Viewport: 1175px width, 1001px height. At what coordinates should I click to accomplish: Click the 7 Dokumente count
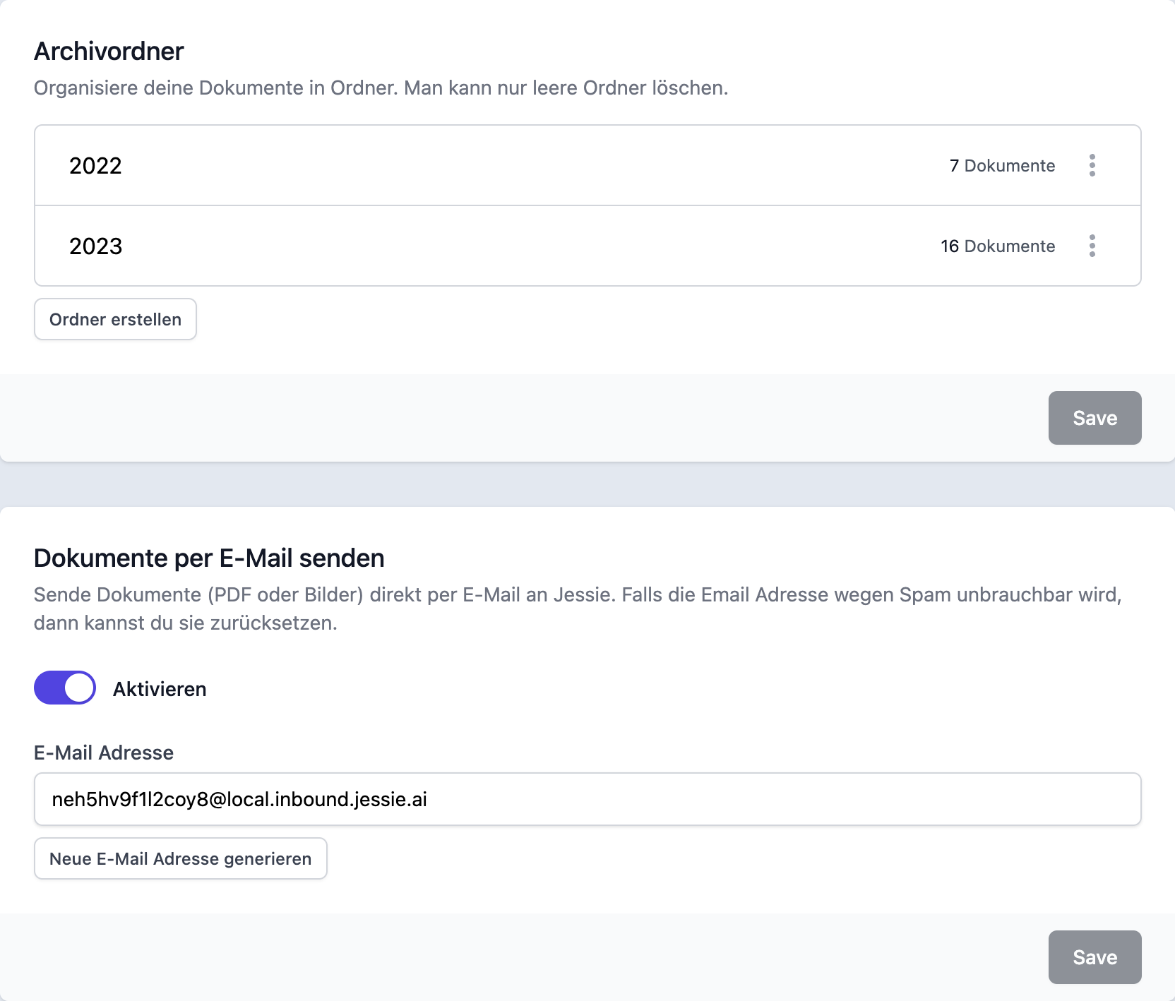click(1002, 166)
